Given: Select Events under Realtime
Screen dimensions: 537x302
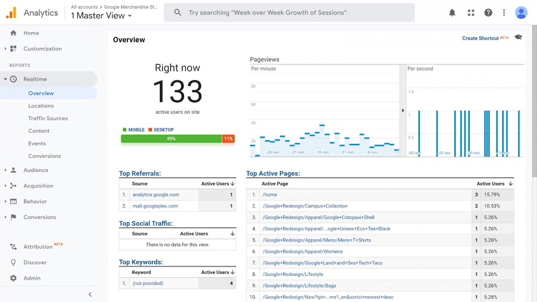Looking at the screenshot, I should (x=37, y=143).
